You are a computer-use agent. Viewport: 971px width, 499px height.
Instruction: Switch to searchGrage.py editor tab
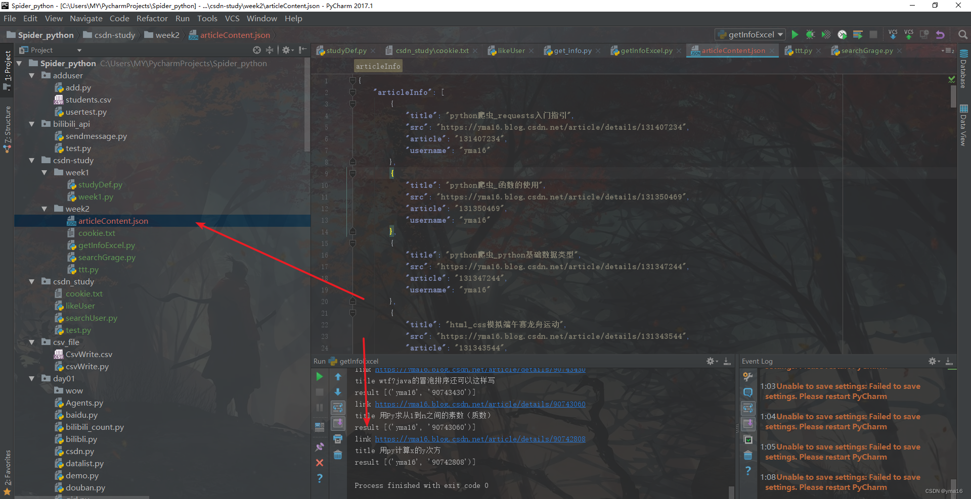pyautogui.click(x=866, y=51)
